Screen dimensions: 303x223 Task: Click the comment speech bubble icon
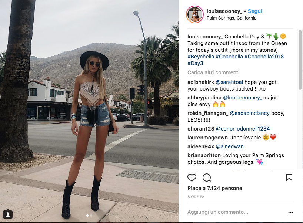tap(207, 178)
